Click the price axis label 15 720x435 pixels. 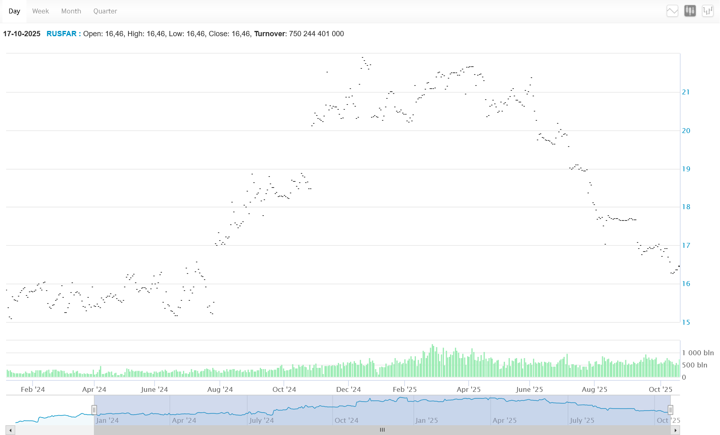tap(686, 322)
